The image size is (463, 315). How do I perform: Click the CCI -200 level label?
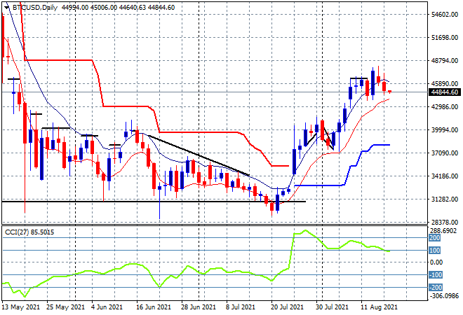[436, 287]
